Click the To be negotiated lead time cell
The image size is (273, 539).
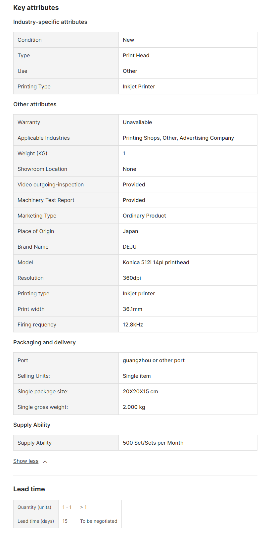click(x=99, y=521)
